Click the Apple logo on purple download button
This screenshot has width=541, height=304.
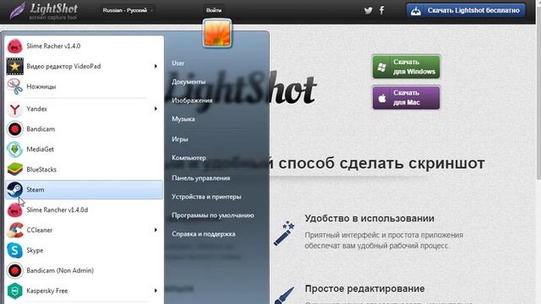[382, 98]
